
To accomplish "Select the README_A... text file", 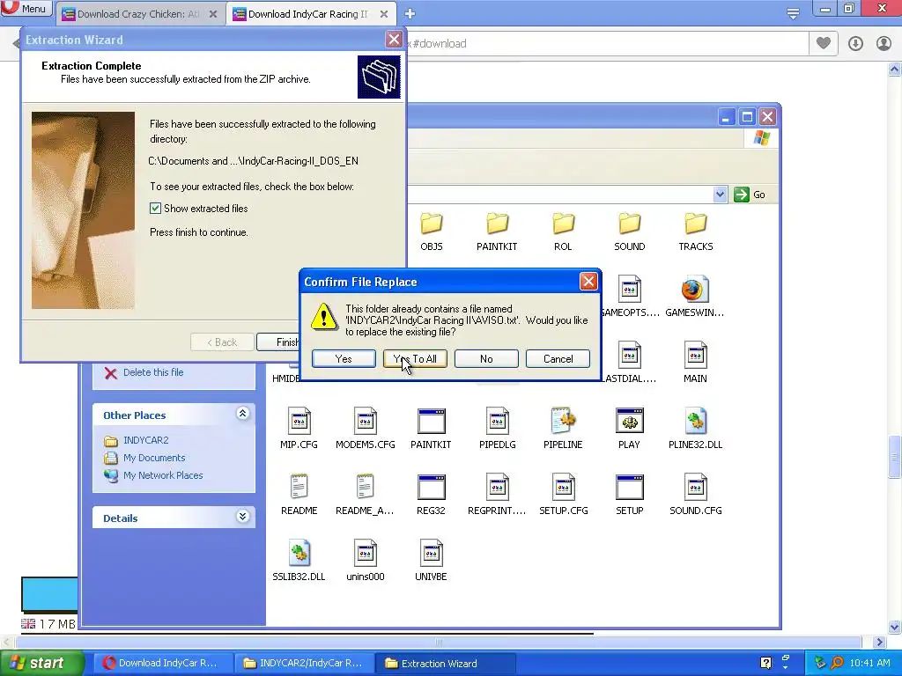I will [x=366, y=494].
